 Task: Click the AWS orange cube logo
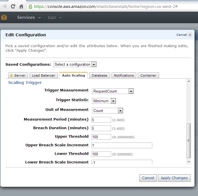tap(4, 17)
